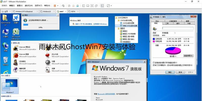Revert to snapshot using the orange clock icon

[73, 6]
